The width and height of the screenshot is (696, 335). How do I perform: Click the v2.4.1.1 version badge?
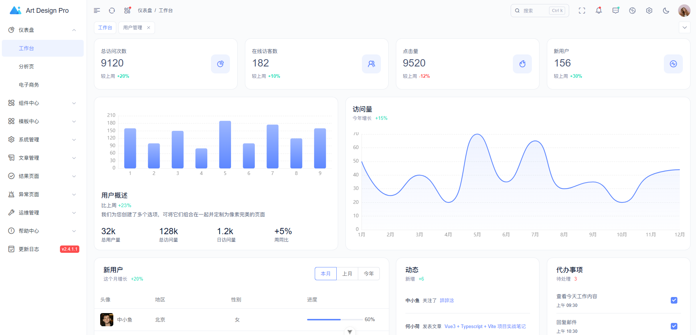pyautogui.click(x=69, y=249)
